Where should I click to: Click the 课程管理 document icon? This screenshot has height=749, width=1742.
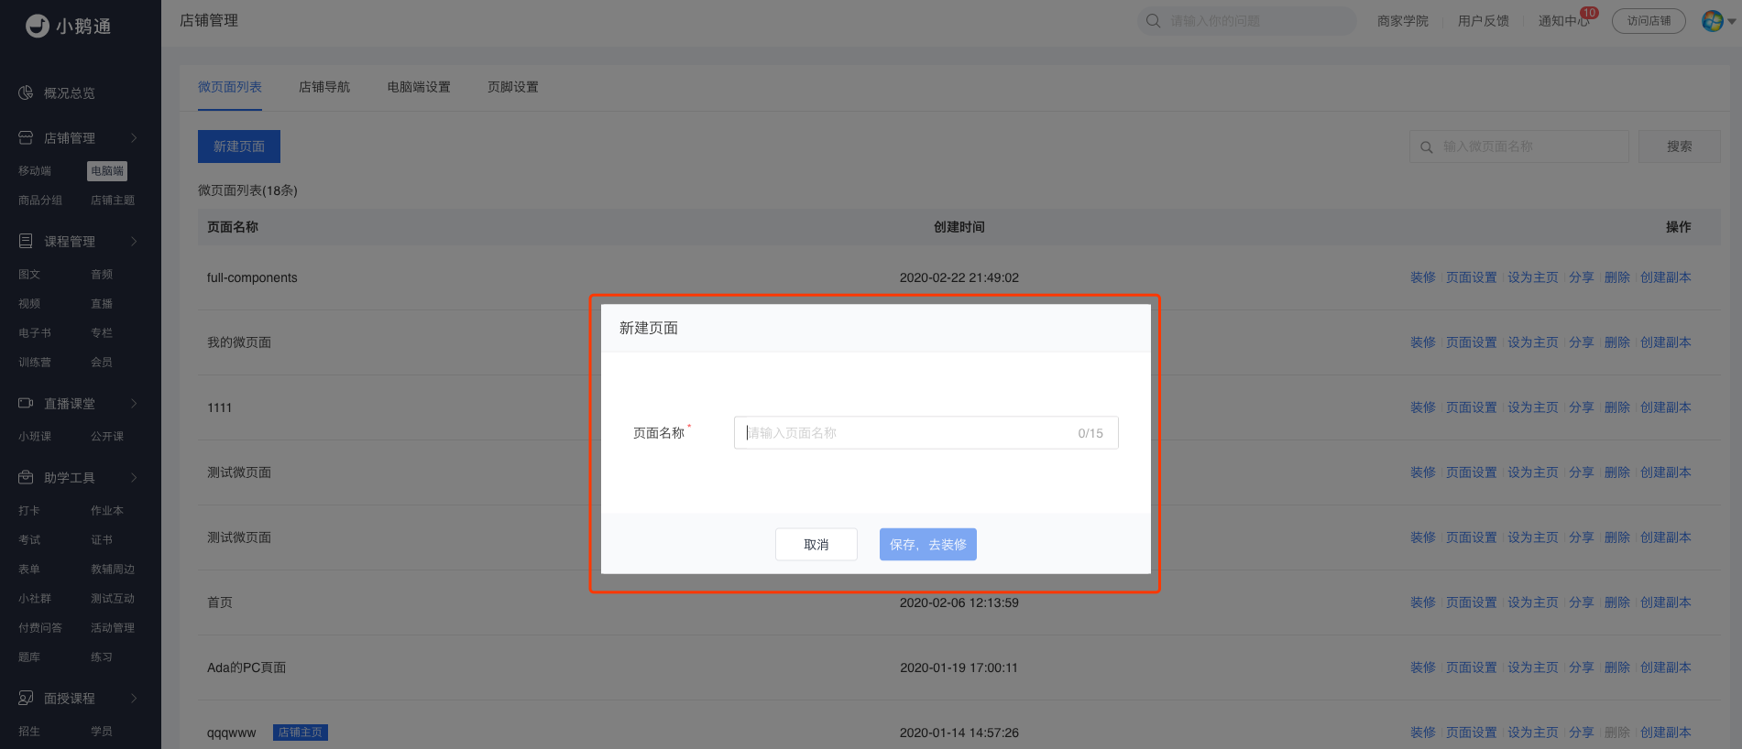click(x=26, y=241)
